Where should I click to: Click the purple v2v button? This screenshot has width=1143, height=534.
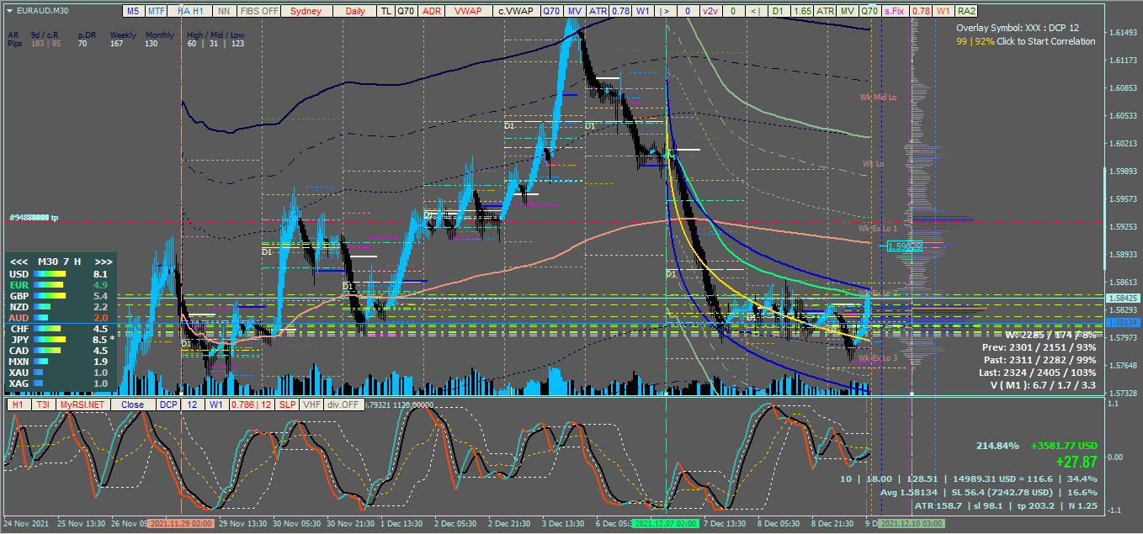(x=710, y=11)
